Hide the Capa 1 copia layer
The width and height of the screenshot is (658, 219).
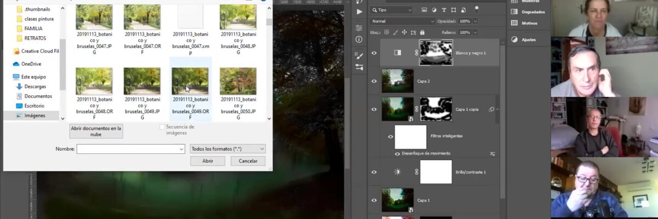point(374,109)
